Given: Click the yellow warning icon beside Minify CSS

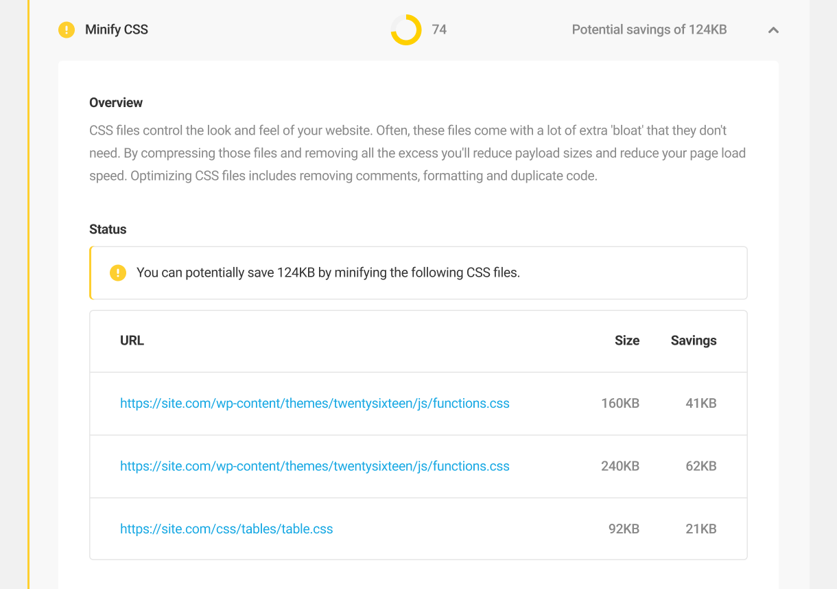Looking at the screenshot, I should (x=66, y=30).
